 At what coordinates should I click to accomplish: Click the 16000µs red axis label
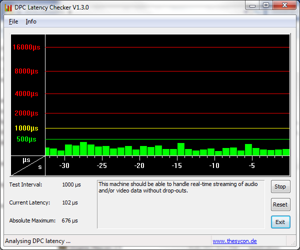point(26,47)
